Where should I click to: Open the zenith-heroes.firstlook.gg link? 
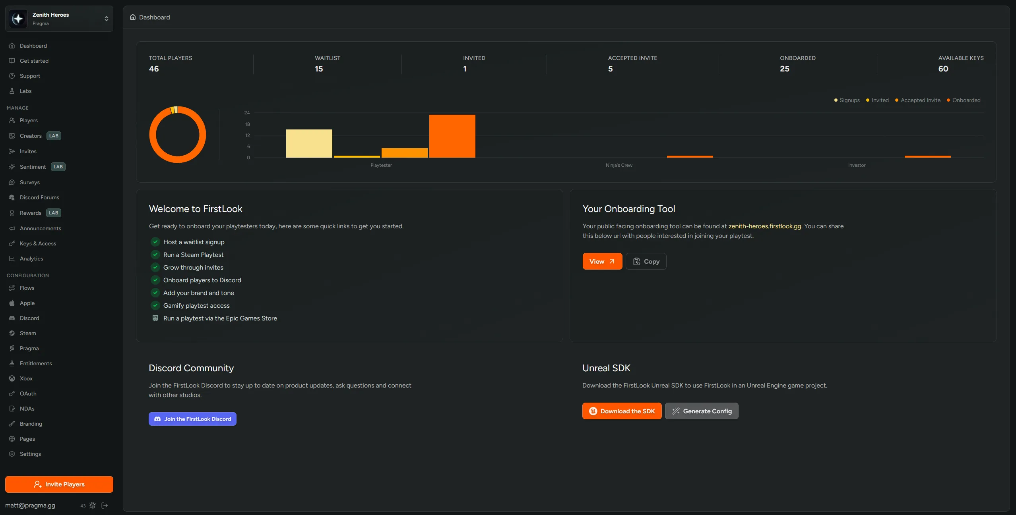[x=764, y=226]
